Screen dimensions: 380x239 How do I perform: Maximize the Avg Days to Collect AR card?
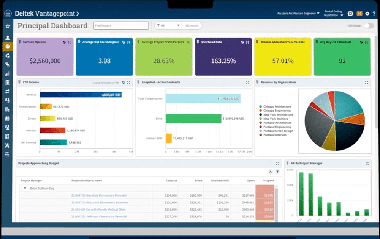(x=366, y=42)
